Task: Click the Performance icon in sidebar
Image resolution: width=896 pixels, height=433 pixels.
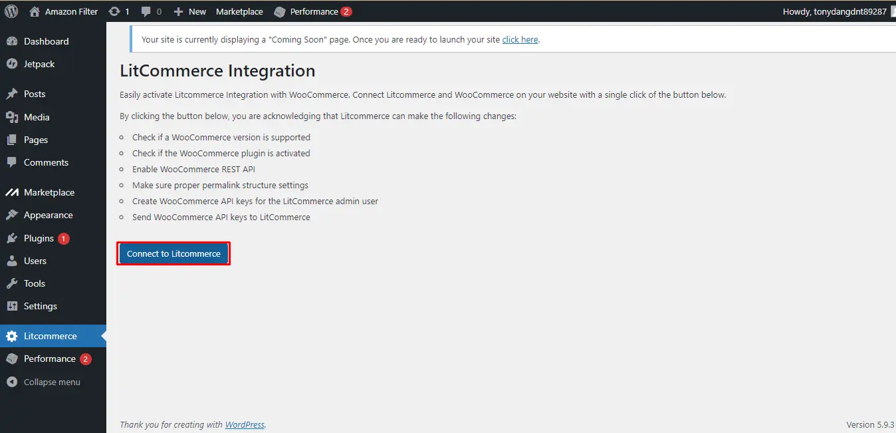Action: point(12,359)
